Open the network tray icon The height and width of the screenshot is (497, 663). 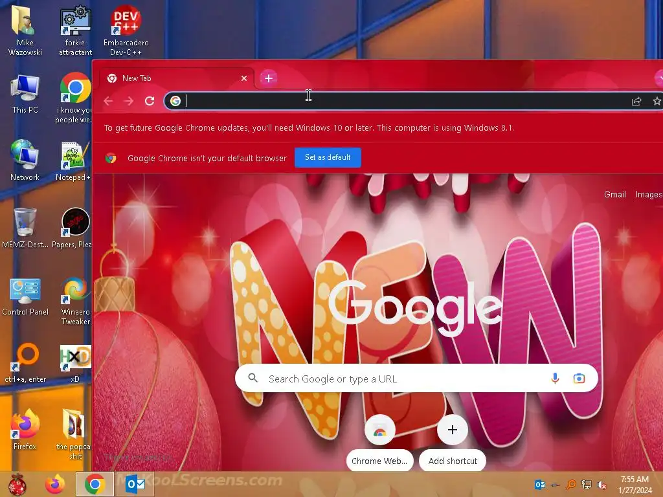click(x=587, y=485)
